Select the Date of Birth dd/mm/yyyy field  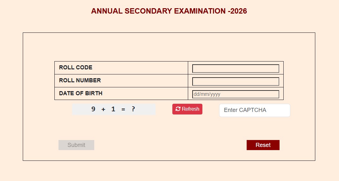[x=236, y=94]
